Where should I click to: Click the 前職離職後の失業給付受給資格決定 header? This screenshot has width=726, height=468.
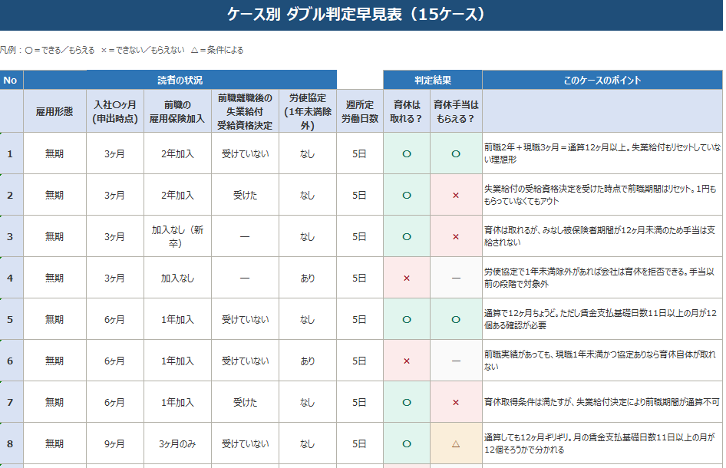[x=245, y=111]
